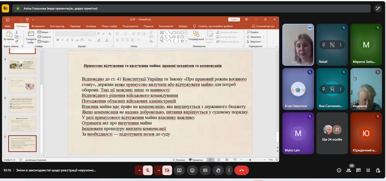Turn on the camera button
This screenshot has width=386, height=181.
[x=167, y=170]
